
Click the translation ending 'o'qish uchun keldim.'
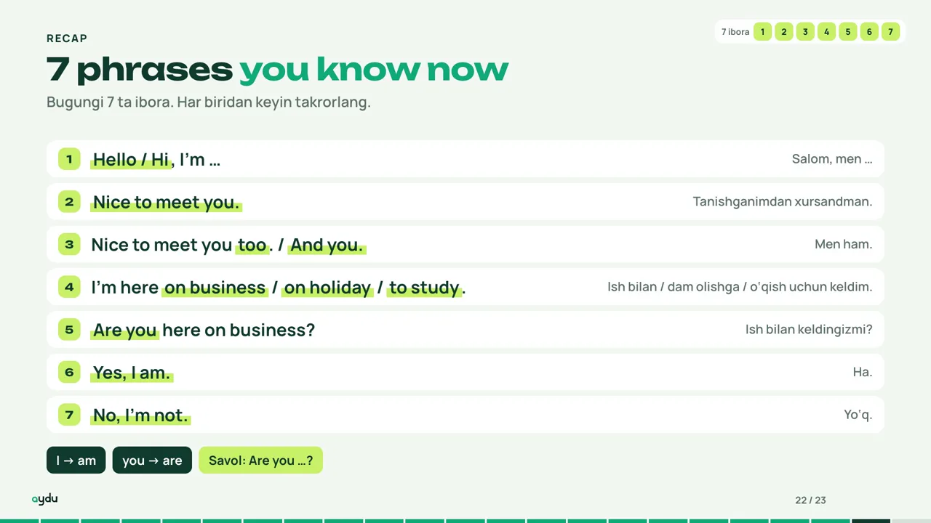(x=740, y=287)
